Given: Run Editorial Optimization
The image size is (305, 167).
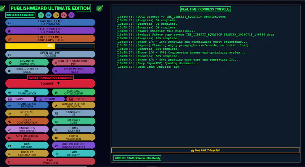Looking at the screenshot, I should pyautogui.click(x=74, y=92).
